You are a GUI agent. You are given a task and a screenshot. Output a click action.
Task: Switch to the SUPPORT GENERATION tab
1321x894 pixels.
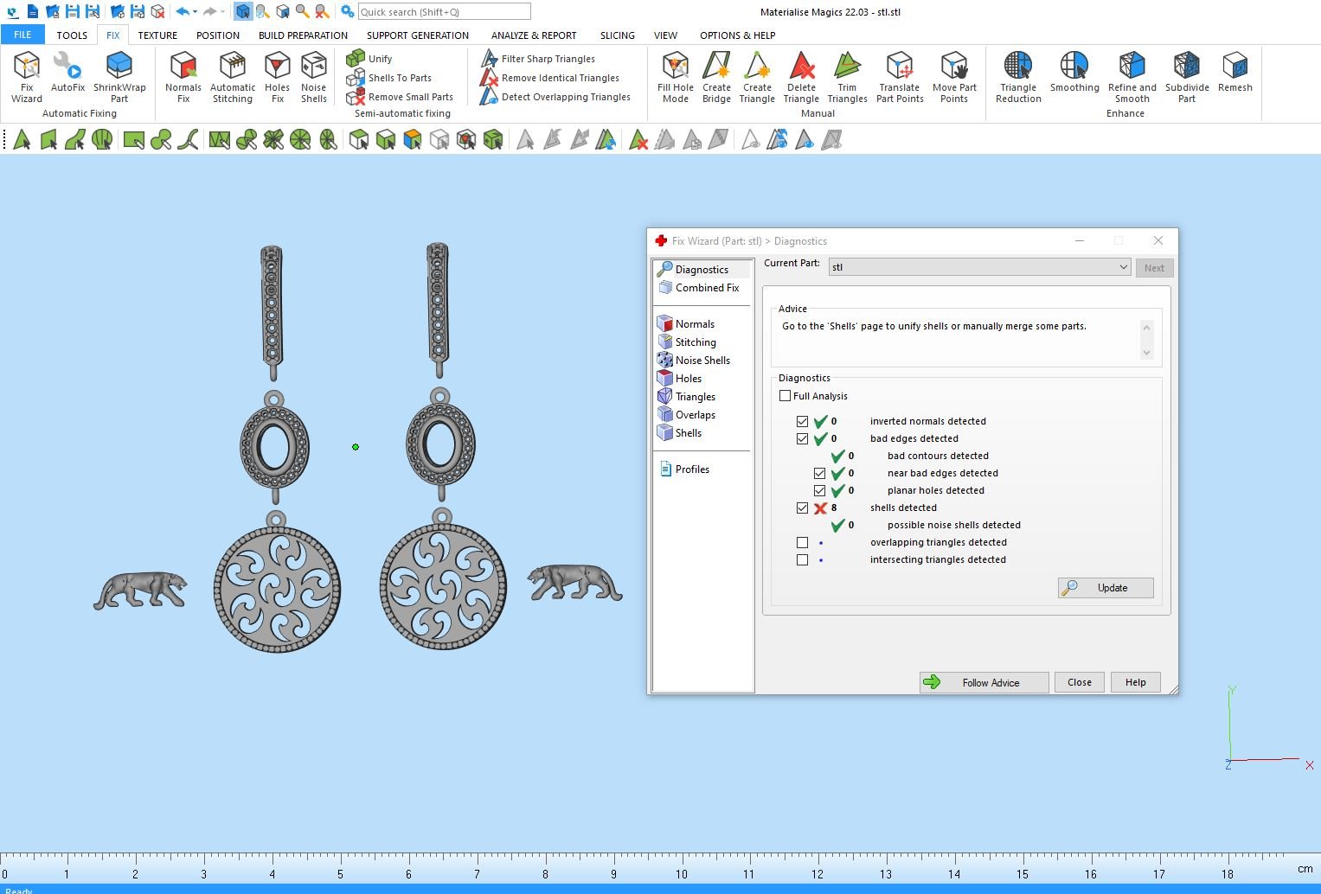tap(417, 35)
